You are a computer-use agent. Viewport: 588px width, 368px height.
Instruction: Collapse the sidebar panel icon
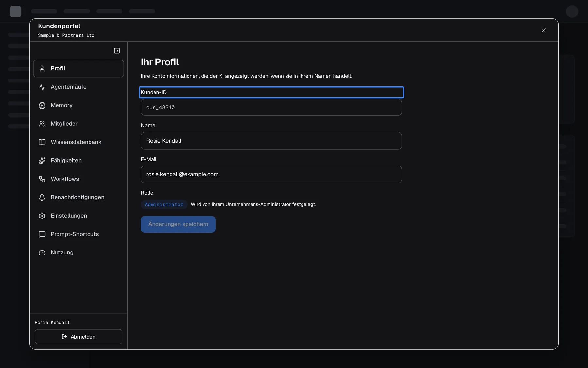[x=117, y=51]
